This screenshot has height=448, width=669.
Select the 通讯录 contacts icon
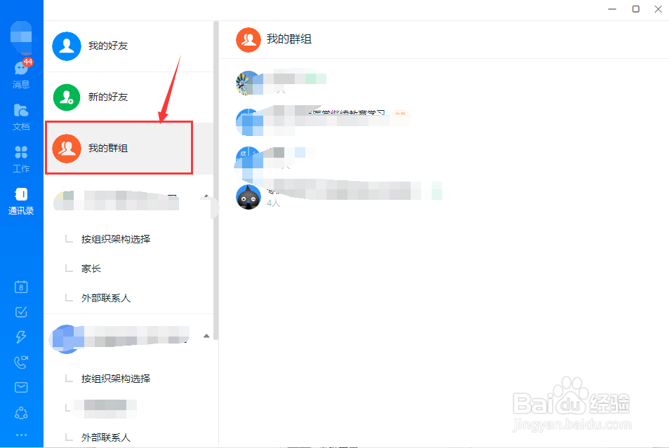(x=21, y=201)
